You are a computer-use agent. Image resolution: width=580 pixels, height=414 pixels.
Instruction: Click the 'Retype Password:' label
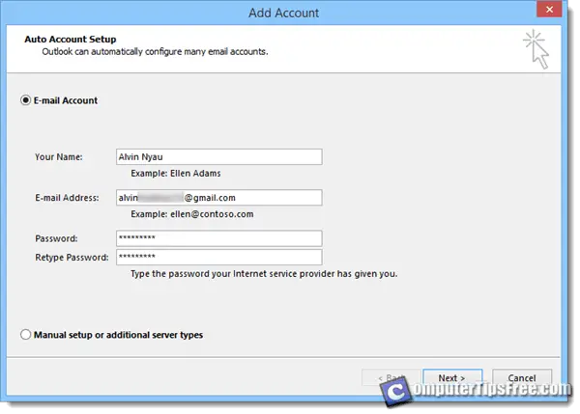72,258
